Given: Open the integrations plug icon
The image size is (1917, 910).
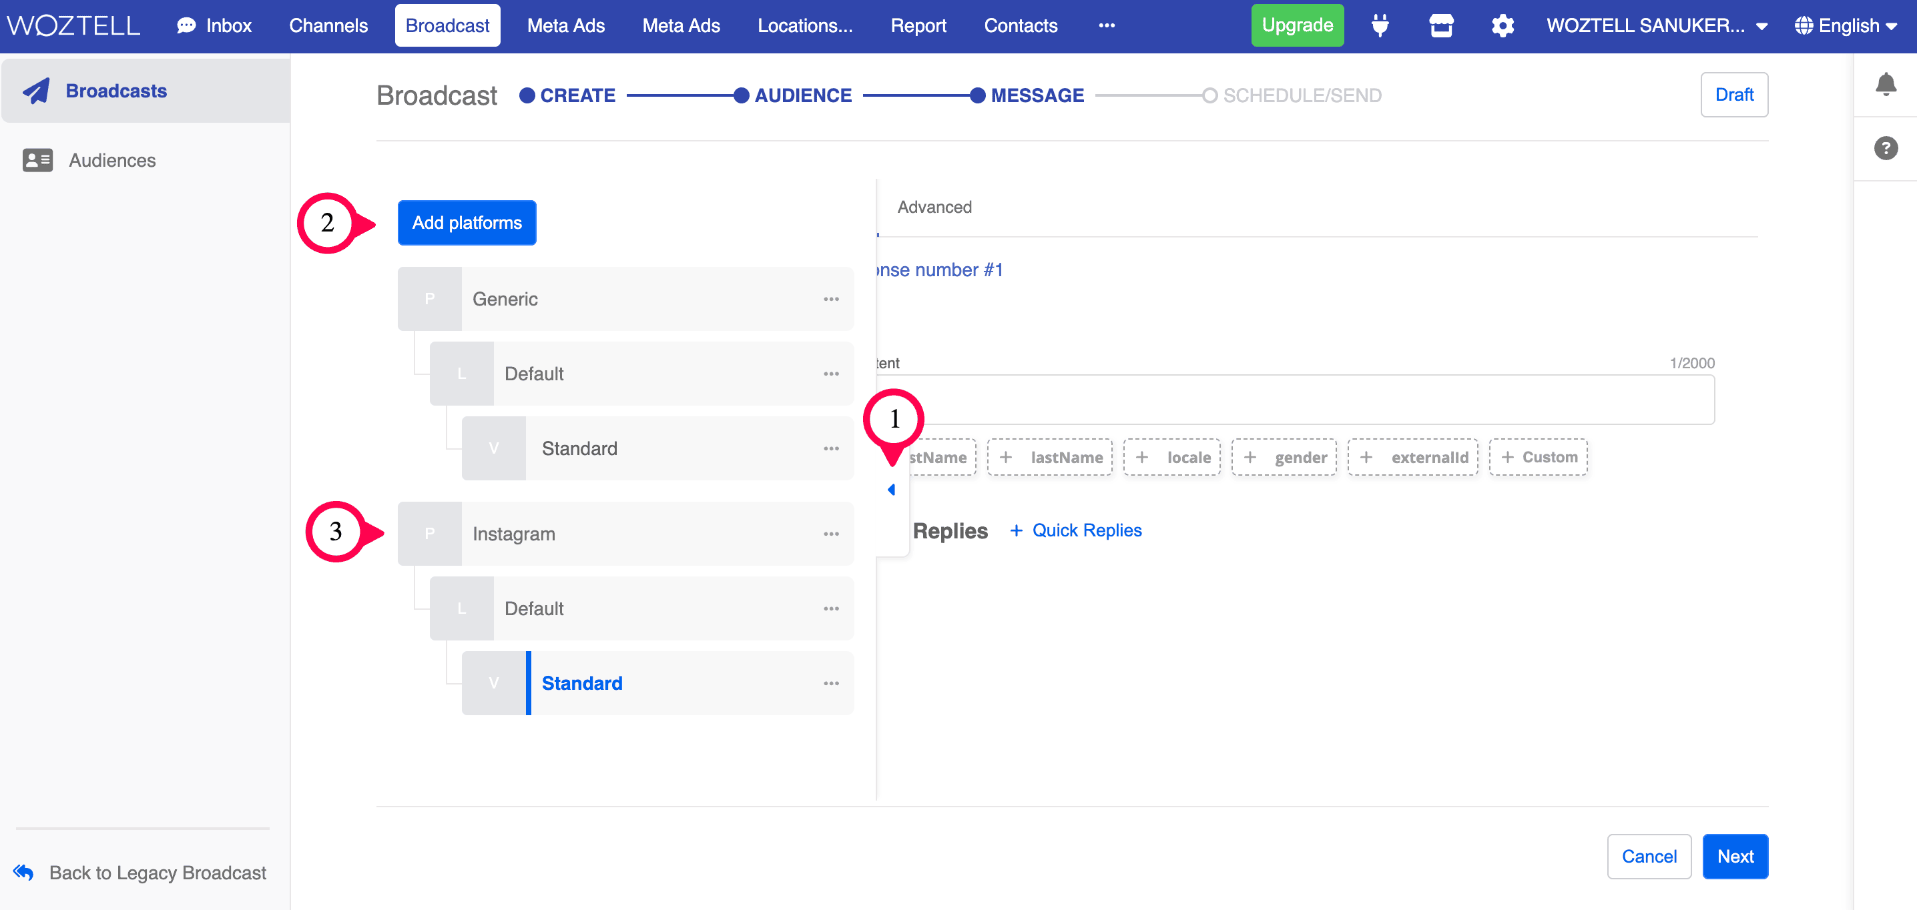Looking at the screenshot, I should tap(1380, 26).
